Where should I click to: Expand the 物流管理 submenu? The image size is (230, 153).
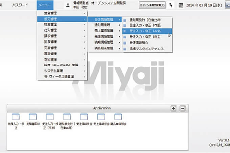tap(62, 25)
